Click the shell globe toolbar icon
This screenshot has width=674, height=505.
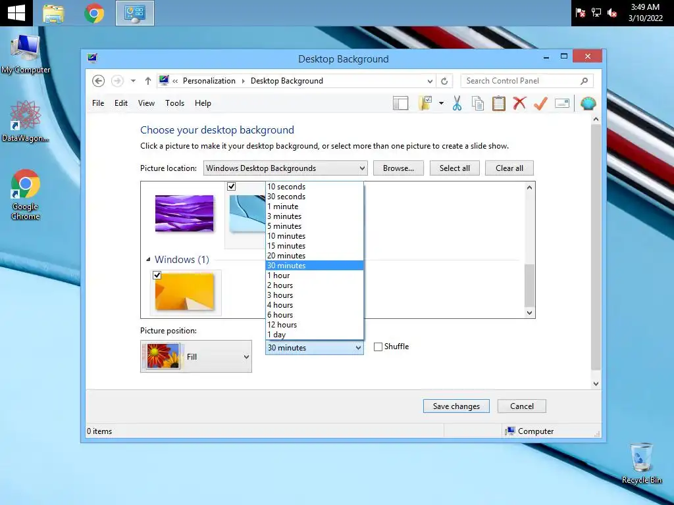pyautogui.click(x=588, y=103)
